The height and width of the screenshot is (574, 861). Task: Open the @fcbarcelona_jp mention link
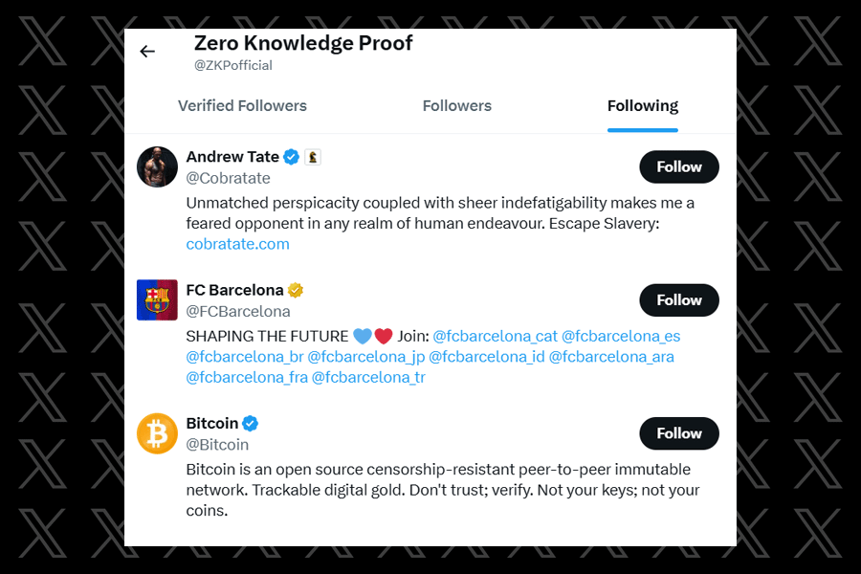click(x=365, y=357)
